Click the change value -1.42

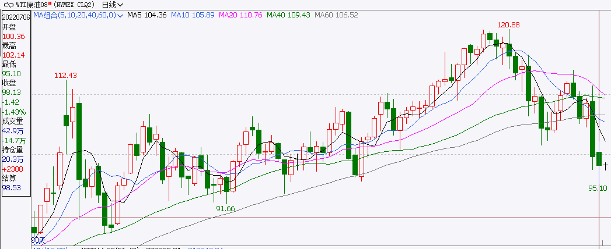click(11, 102)
